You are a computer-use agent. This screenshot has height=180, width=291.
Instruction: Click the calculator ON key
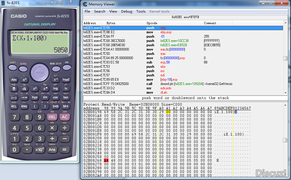(x=67, y=67)
